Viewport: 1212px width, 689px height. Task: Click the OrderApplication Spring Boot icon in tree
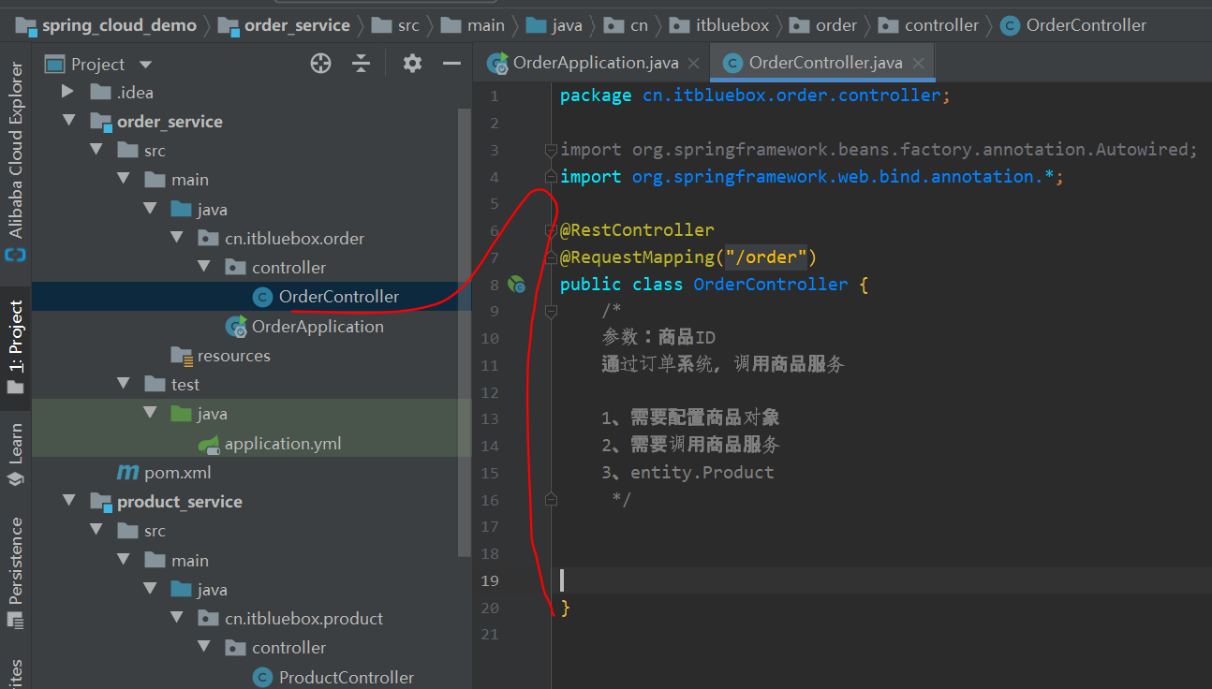click(x=236, y=327)
